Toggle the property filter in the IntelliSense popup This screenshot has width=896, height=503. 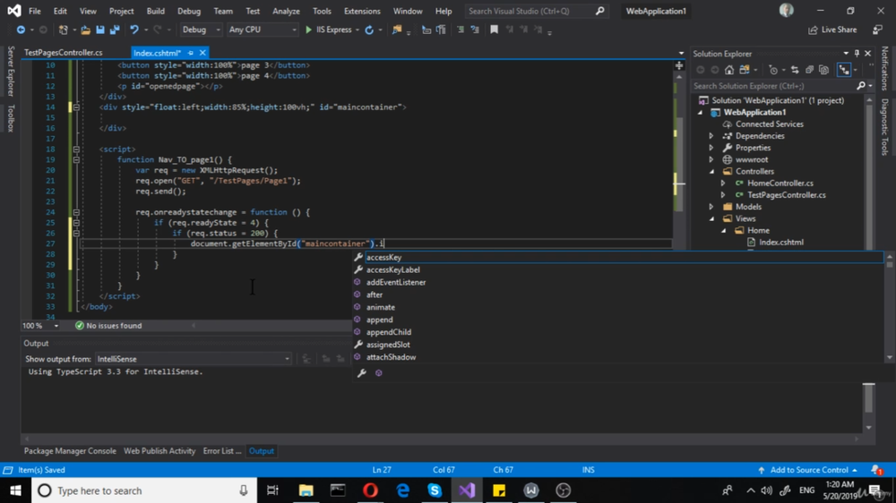[362, 373]
